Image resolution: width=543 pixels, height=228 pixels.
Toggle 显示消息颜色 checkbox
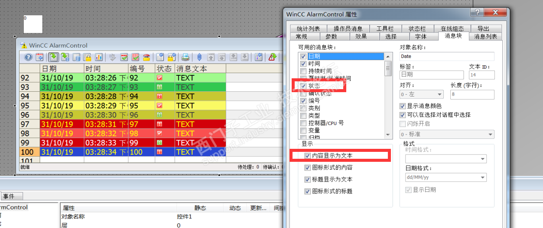tap(403, 106)
